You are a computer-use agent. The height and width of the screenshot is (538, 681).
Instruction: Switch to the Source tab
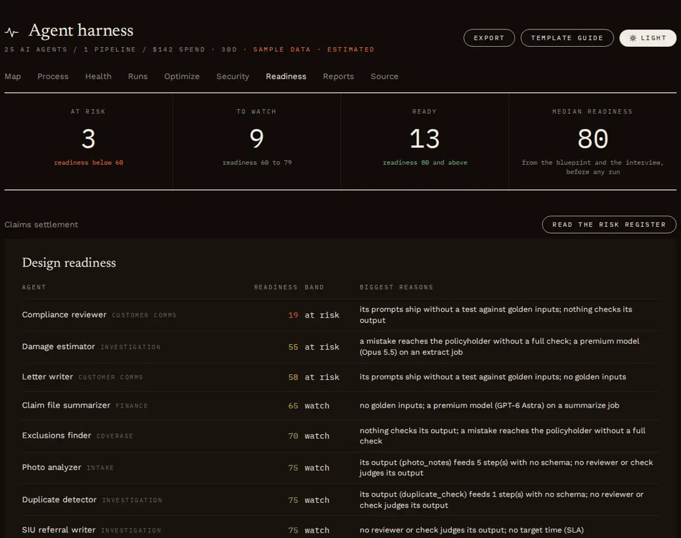tap(384, 76)
